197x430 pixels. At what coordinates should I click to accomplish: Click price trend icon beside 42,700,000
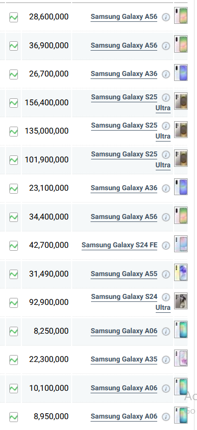(x=13, y=245)
